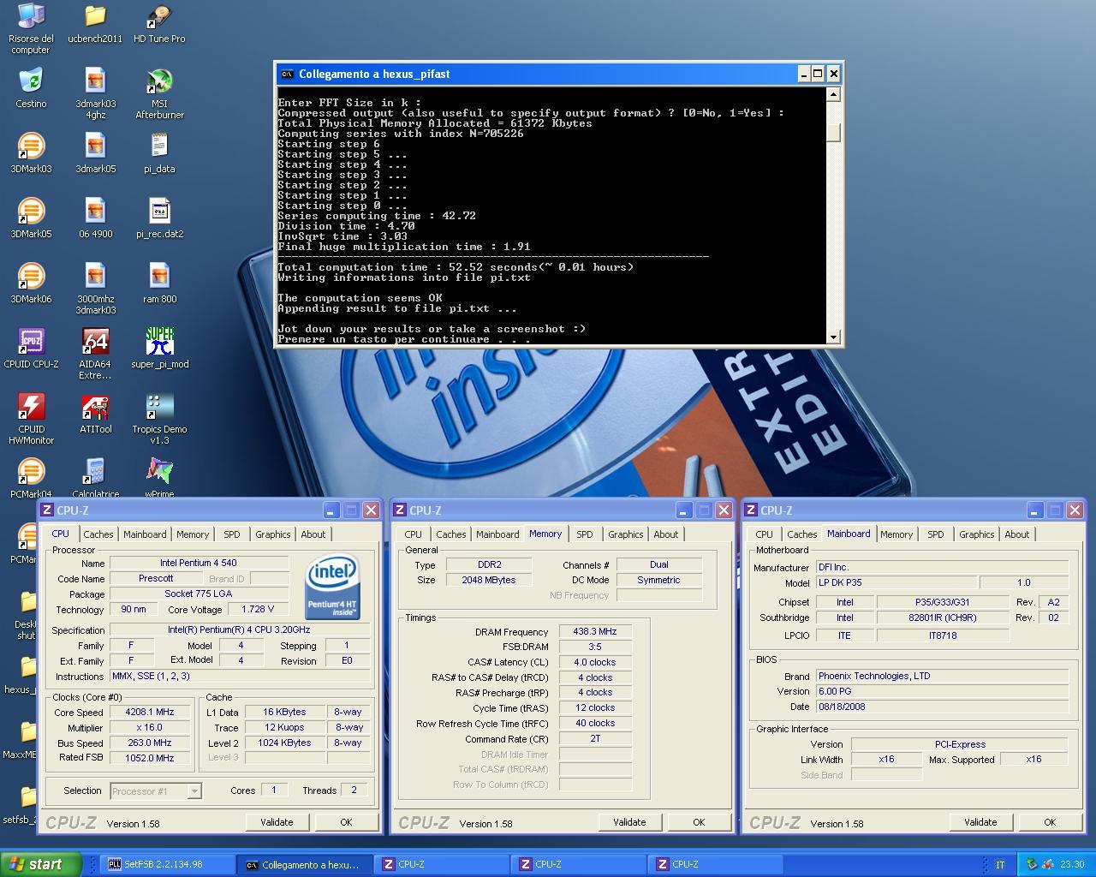
Task: Launch AIDA64 Extreme shortcut
Action: click(x=95, y=354)
